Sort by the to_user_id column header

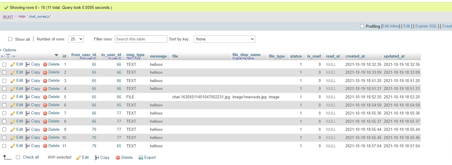(111, 55)
